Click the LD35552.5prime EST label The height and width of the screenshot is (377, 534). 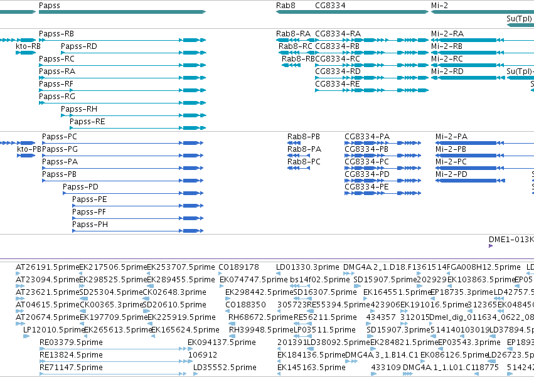[x=225, y=368]
